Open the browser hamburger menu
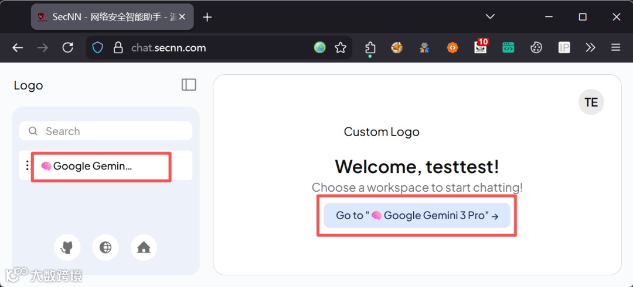 [x=615, y=48]
